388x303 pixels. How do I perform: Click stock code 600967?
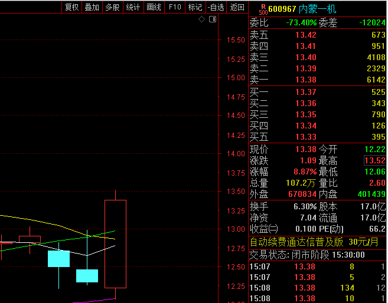(x=282, y=9)
